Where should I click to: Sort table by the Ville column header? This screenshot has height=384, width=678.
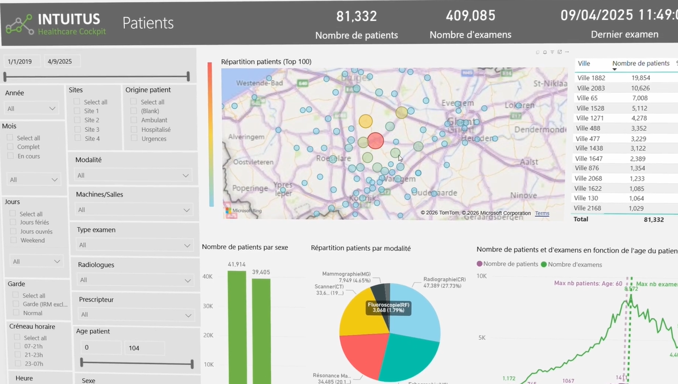click(584, 64)
